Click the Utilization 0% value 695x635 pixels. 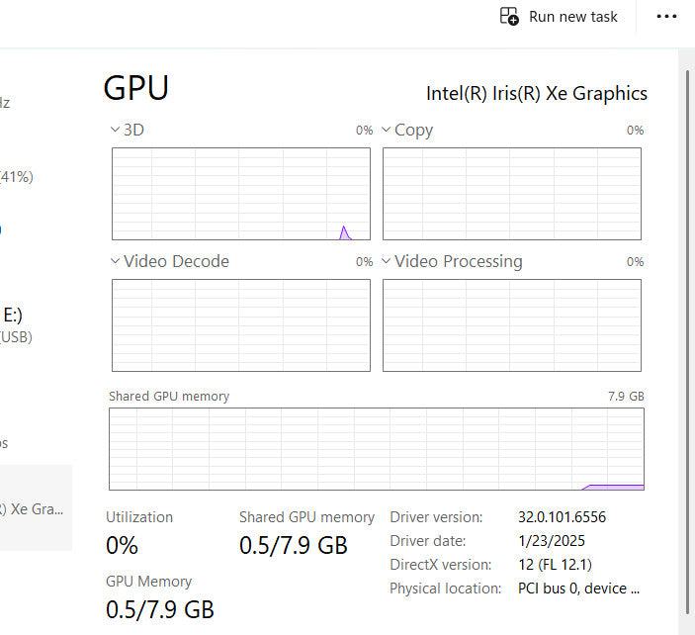(123, 545)
